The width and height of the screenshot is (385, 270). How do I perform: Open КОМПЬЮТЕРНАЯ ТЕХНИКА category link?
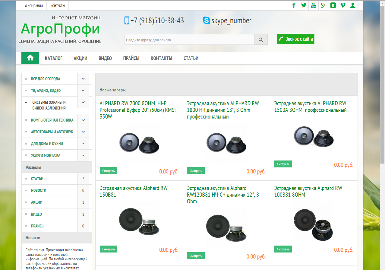52,120
